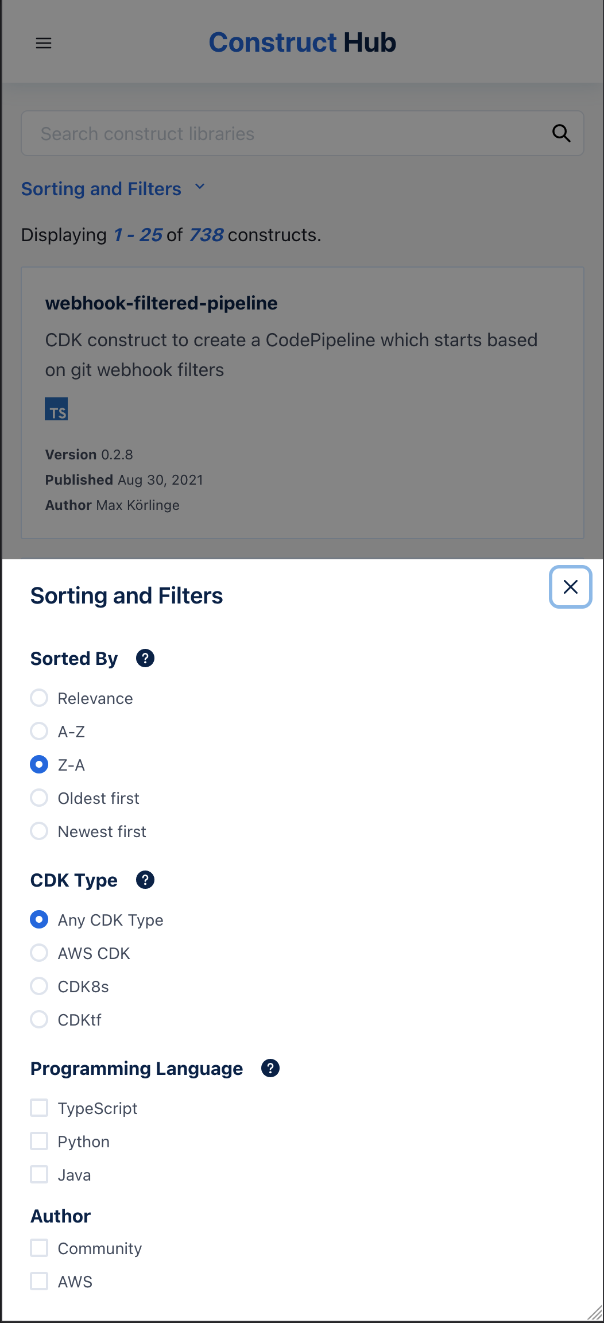604x1323 pixels.
Task: Open the CDK Type help tooltip
Action: coord(145,880)
